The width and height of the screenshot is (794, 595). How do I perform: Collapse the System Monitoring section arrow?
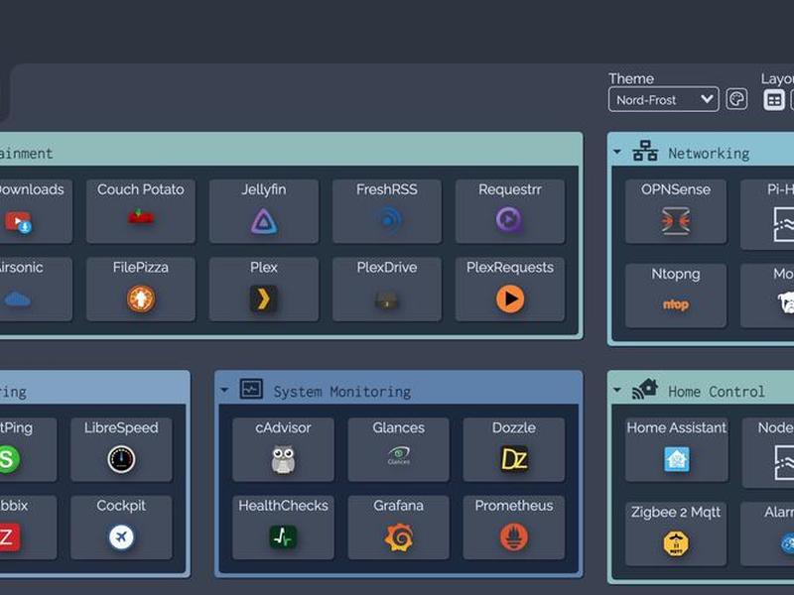224,390
